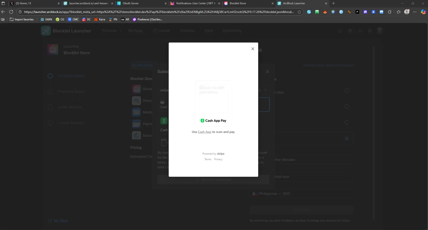The image size is (428, 230).
Task: Open My Apps link at the bottom left
Action: 58,221
